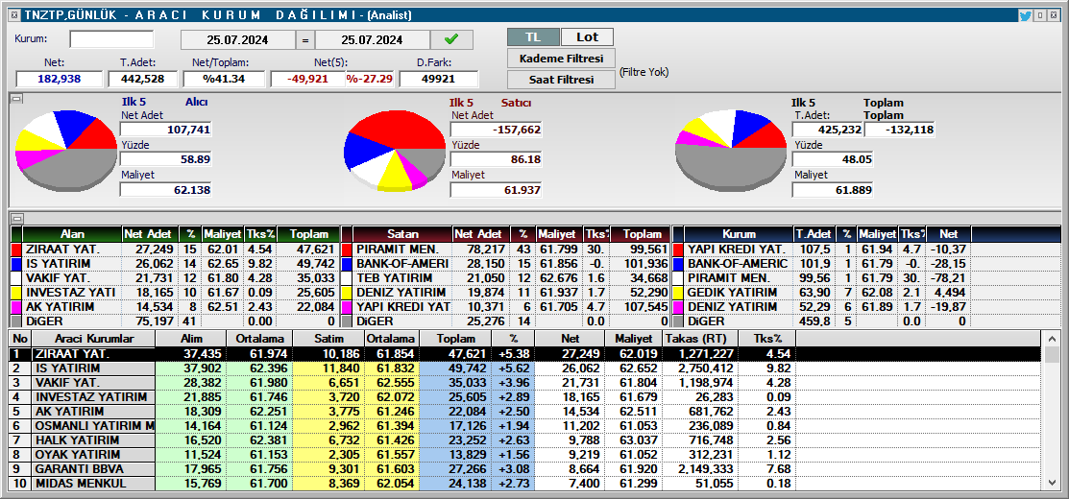1069x499 pixels.
Task: Switch display to Lot mode
Action: click(x=587, y=37)
